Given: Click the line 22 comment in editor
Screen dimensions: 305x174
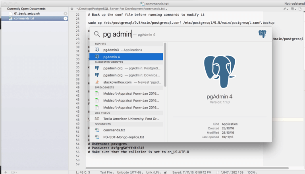Looking at the screenshot, I should pyautogui.click(x=146, y=15).
